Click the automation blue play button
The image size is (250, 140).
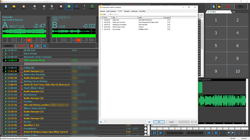coord(38,46)
